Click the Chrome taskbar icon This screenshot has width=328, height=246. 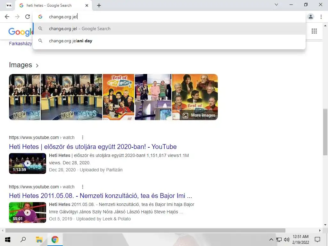(x=55, y=240)
